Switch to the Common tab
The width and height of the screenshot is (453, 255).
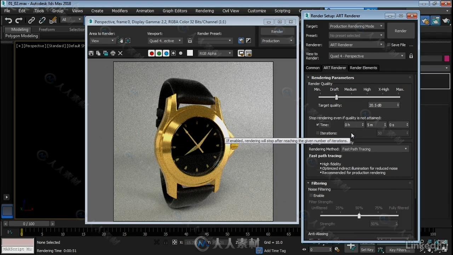point(312,68)
